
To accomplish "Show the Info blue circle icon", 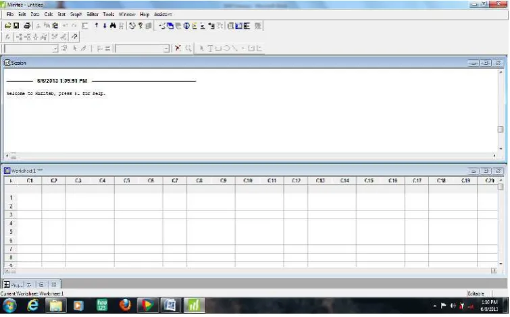I will click(186, 26).
